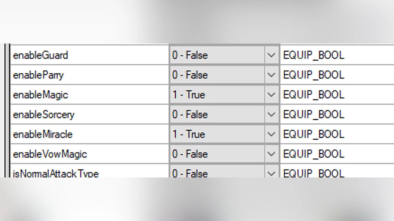Screen dimensions: 394x221
Task: Click the EQUIP_BOOL type cell for enableGuard
Action: pyautogui.click(x=335, y=55)
